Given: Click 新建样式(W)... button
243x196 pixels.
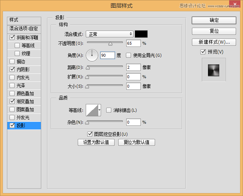Looking at the screenshot, I should 214,42.
